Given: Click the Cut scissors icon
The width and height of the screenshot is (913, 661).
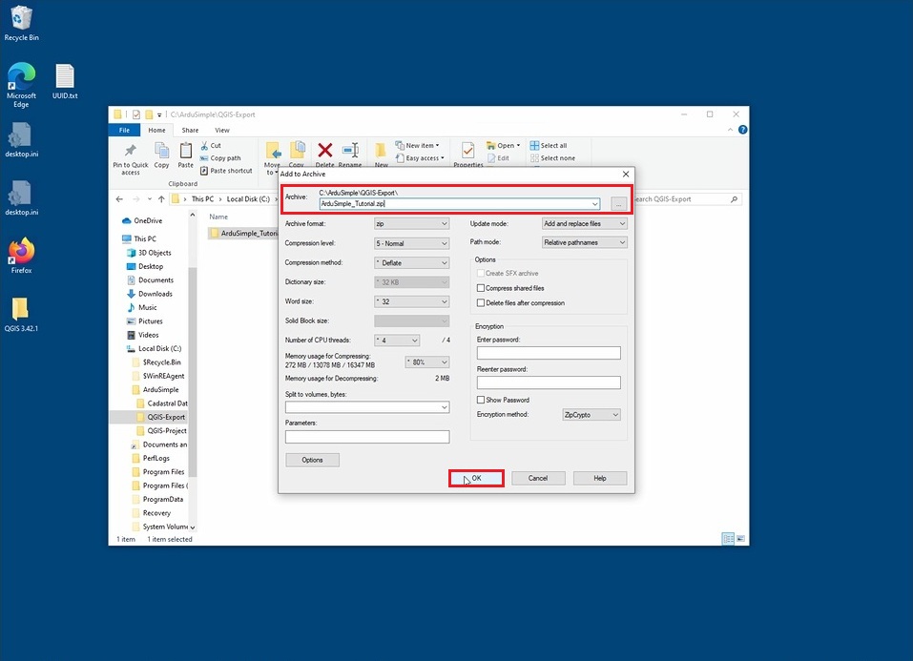Looking at the screenshot, I should 204,146.
